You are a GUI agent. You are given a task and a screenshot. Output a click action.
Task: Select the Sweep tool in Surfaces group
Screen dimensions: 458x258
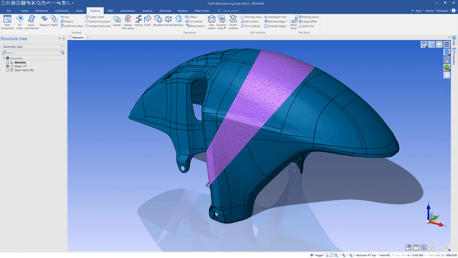117,21
